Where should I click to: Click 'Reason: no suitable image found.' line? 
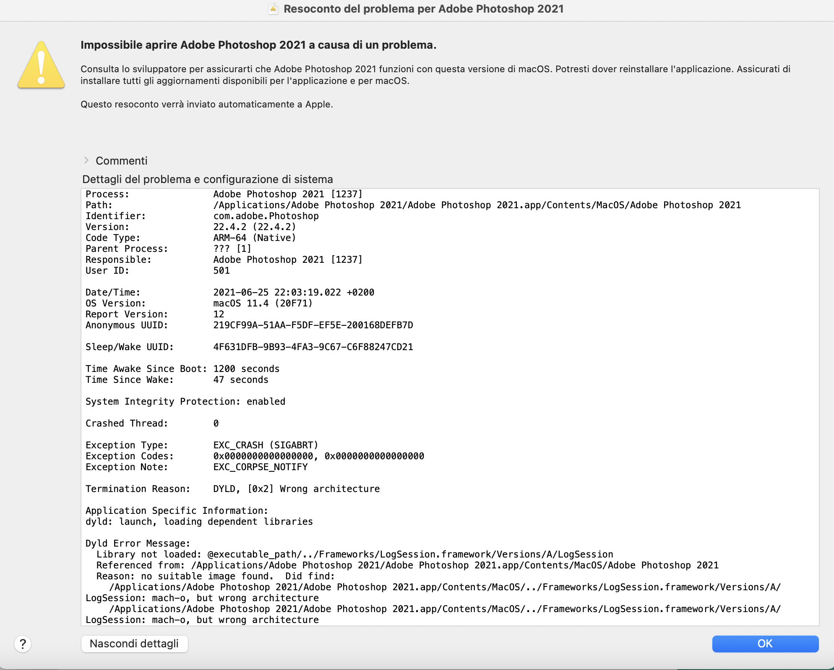[216, 576]
